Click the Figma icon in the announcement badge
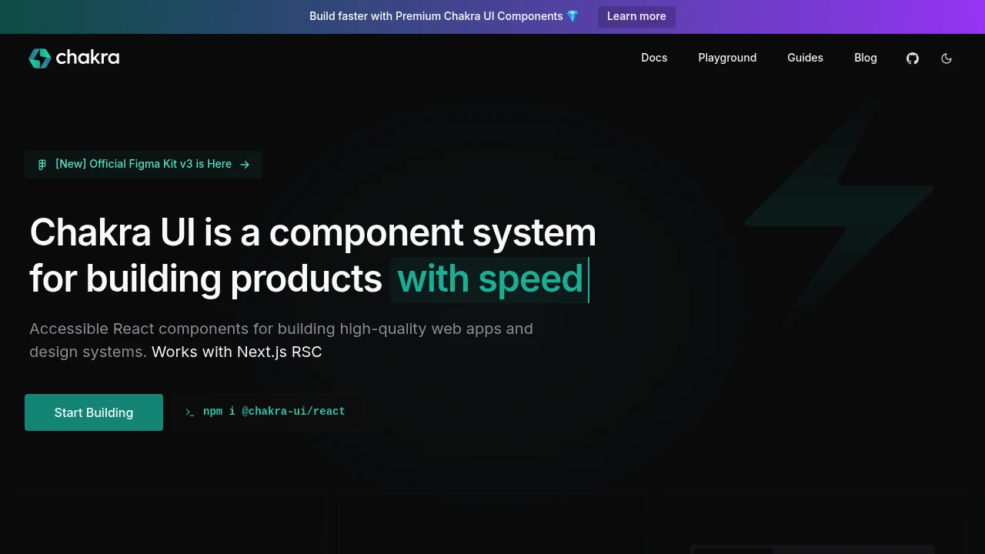This screenshot has height=554, width=985. coord(42,165)
